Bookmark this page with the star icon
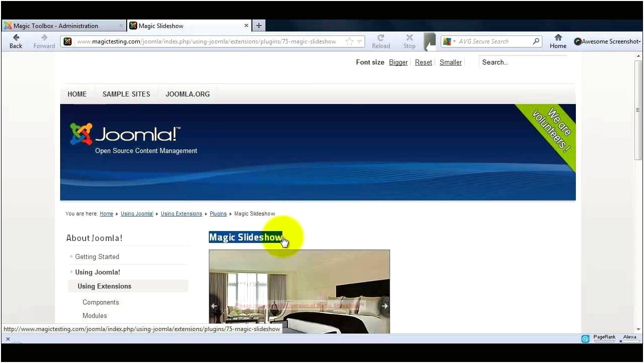The image size is (644, 363). [x=349, y=41]
